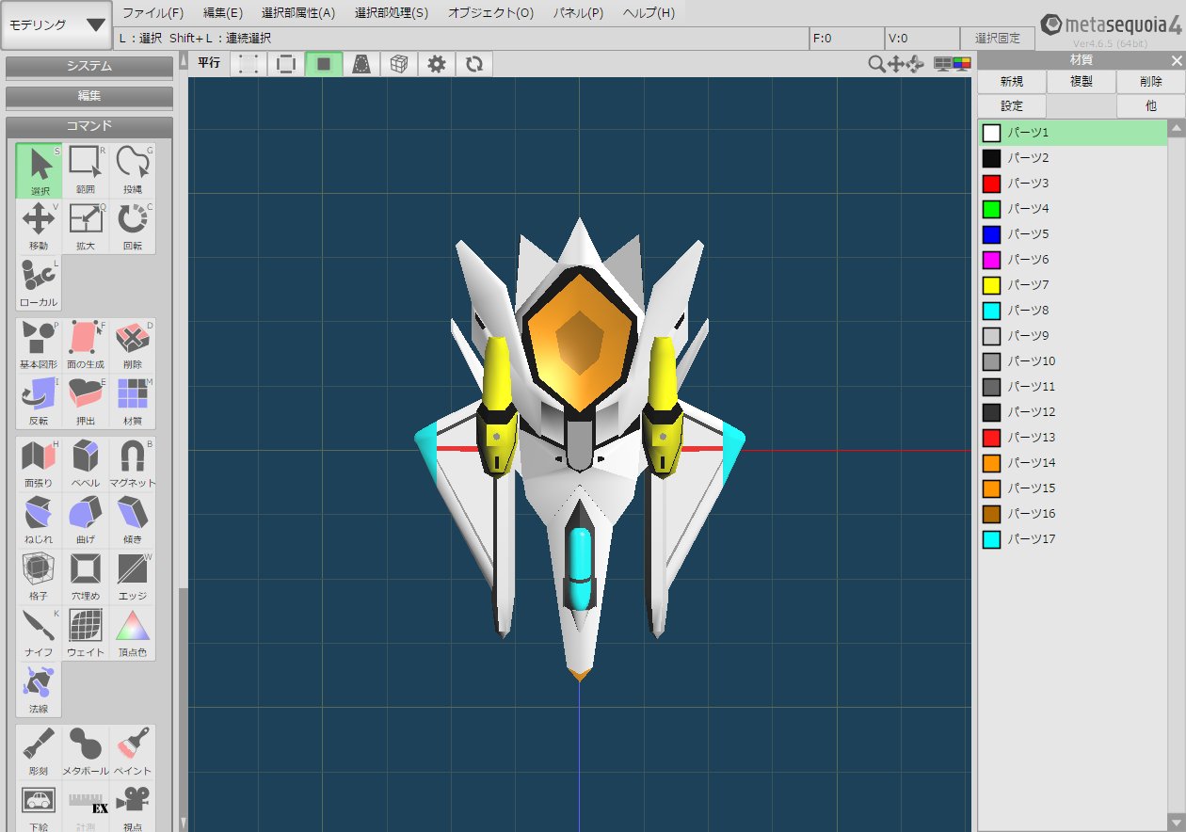Open the ファイル(F) menu

pos(152,13)
